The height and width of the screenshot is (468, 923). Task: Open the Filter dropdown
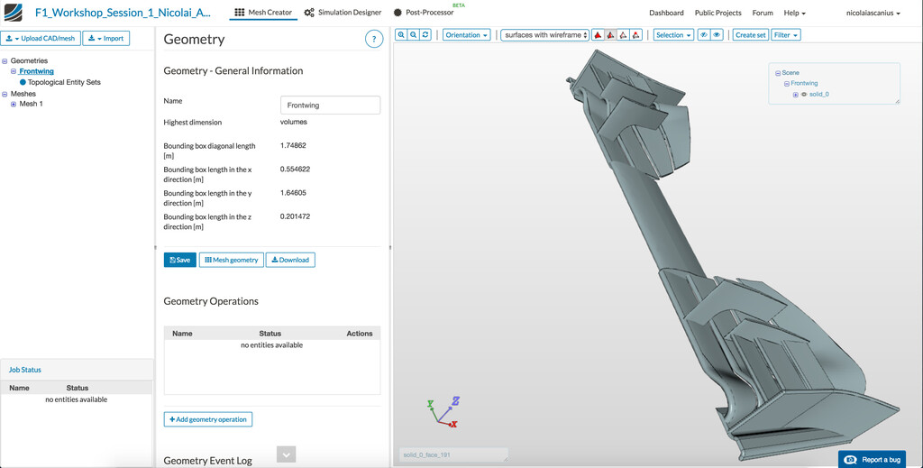coord(786,35)
